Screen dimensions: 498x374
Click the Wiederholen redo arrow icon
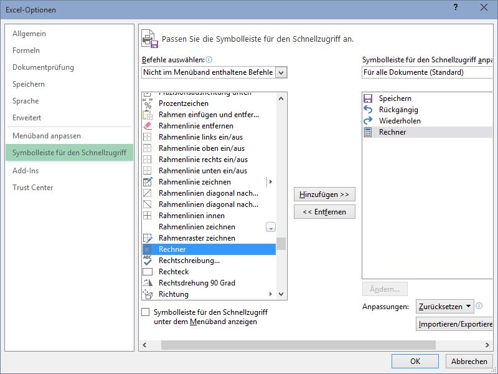368,120
